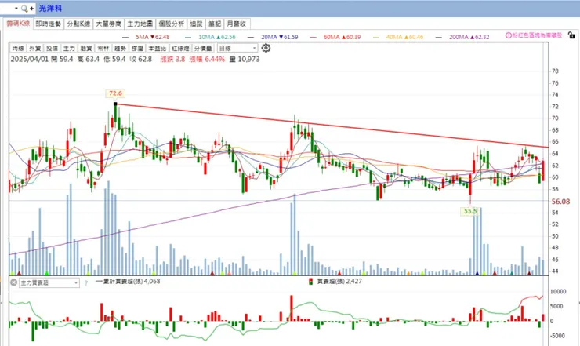Click the 56.08 price axis marker
This screenshot has height=346, width=580.
tap(560, 202)
